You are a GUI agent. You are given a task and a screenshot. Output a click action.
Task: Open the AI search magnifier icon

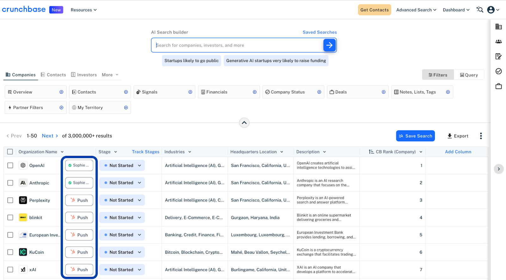[480, 10]
